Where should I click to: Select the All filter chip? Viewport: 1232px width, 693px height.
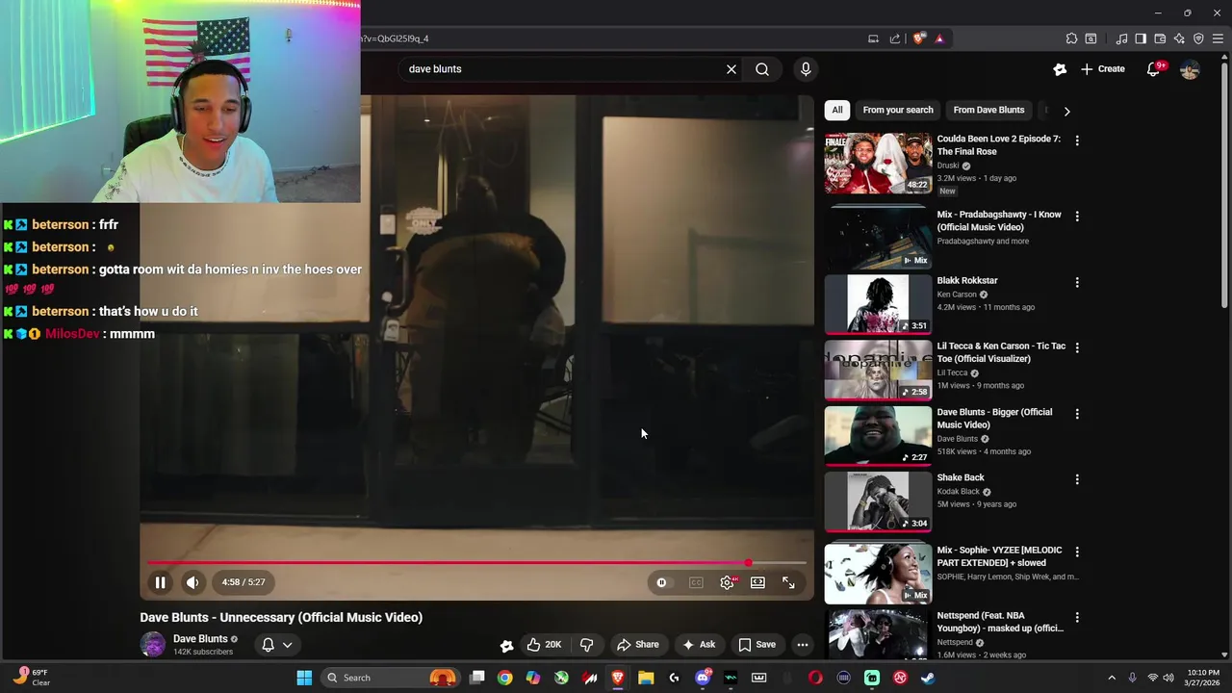click(837, 110)
